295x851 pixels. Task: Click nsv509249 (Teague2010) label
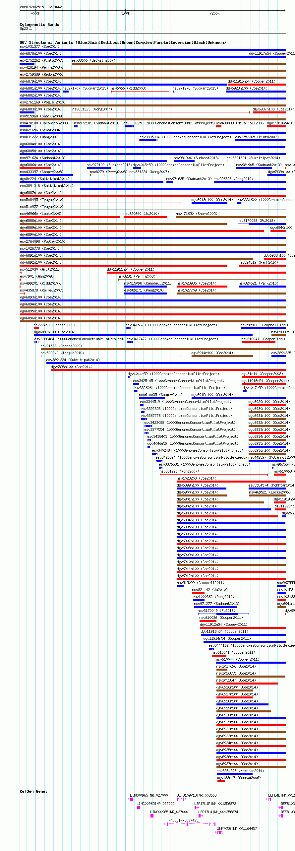point(62,353)
